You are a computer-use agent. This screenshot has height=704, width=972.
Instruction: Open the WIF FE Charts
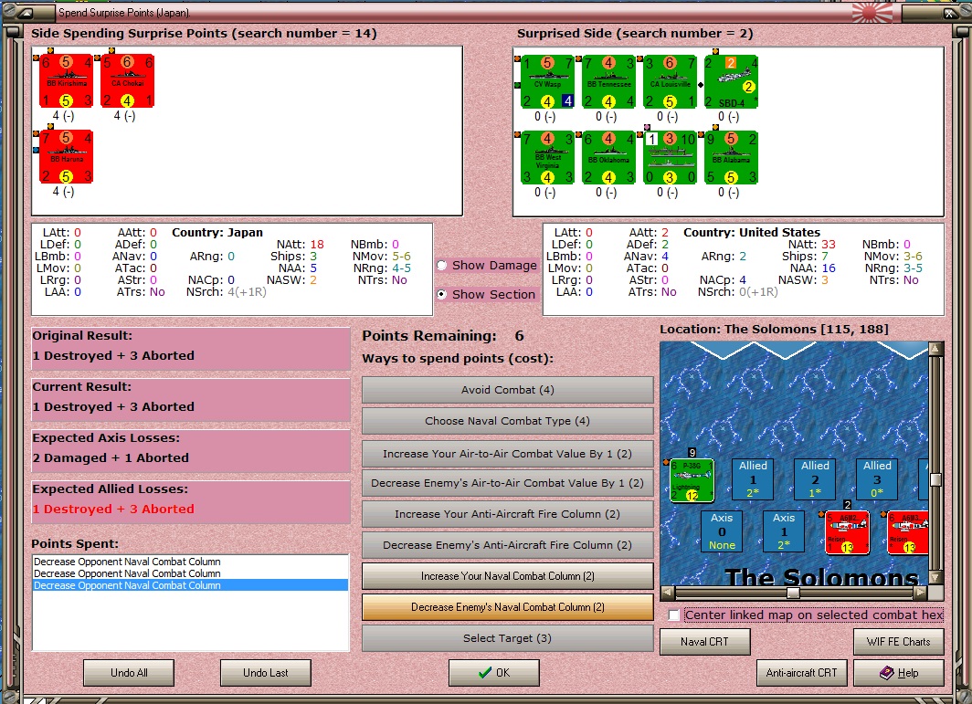[899, 642]
